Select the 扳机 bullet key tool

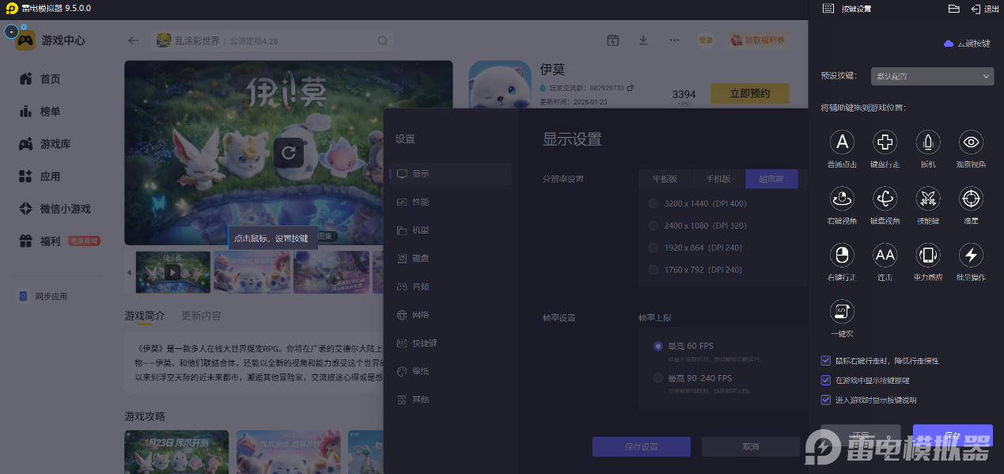coord(928,142)
